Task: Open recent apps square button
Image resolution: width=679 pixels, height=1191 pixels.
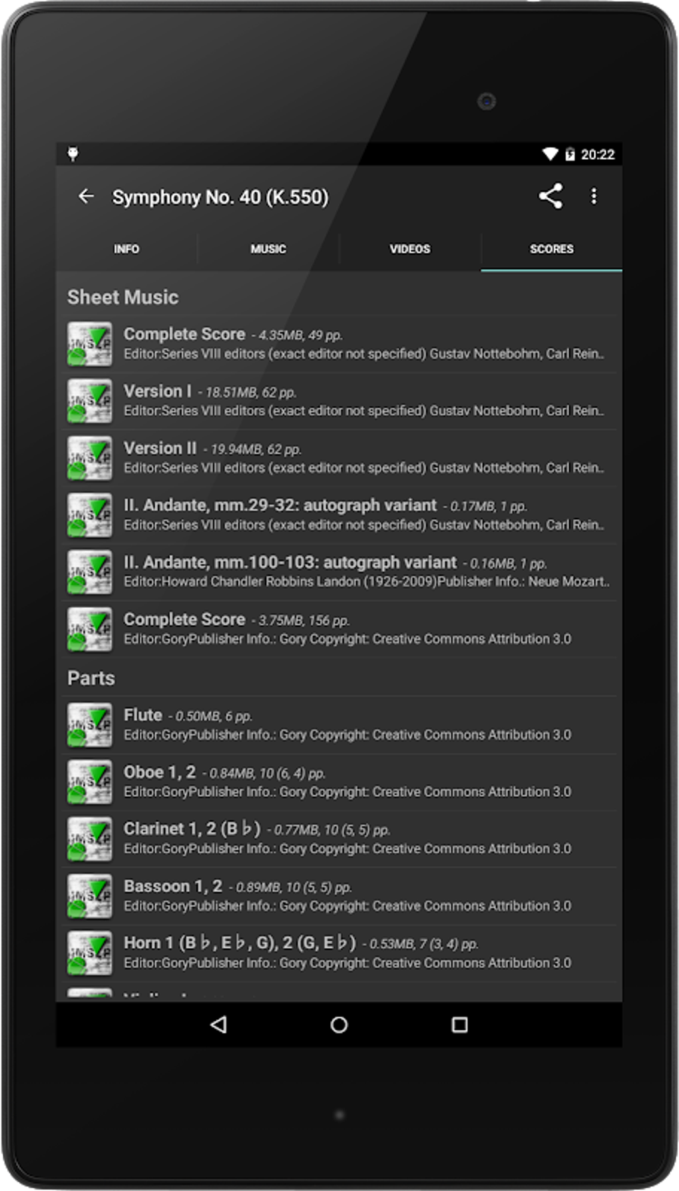Action: click(459, 1025)
